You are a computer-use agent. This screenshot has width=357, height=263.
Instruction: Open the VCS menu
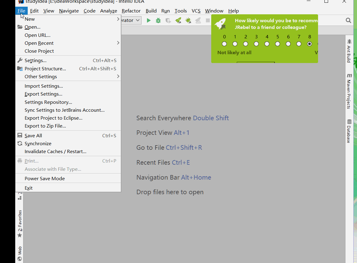196,11
